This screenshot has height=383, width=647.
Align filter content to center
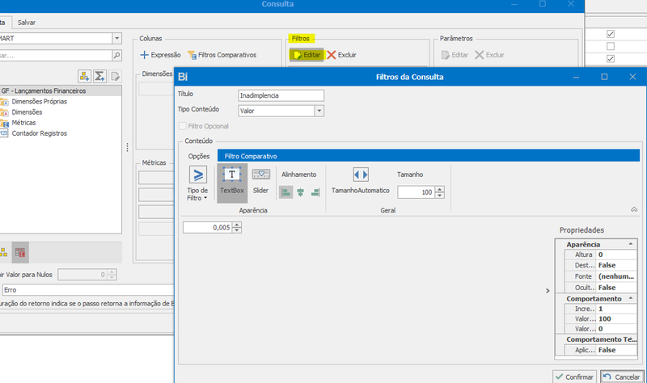[300, 192]
